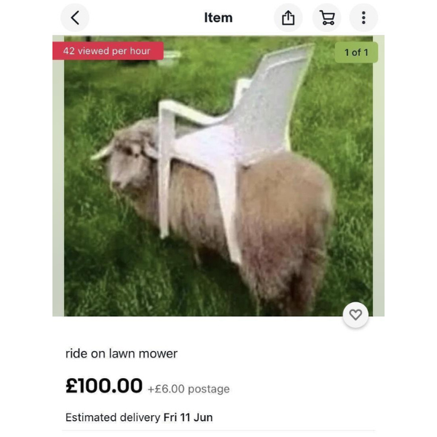Click the word 'postage' beside the price
Viewport: 437px width, 437px height.
pos(209,390)
